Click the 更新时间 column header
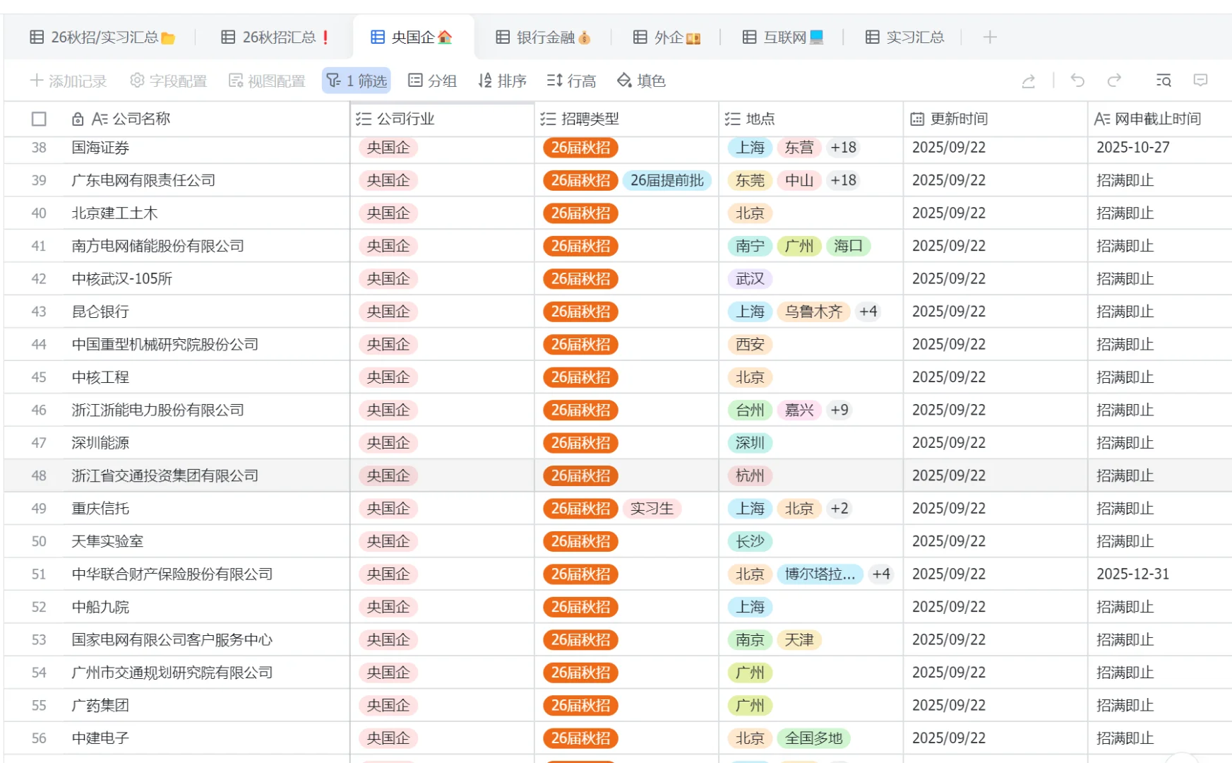1232x763 pixels. (995, 119)
